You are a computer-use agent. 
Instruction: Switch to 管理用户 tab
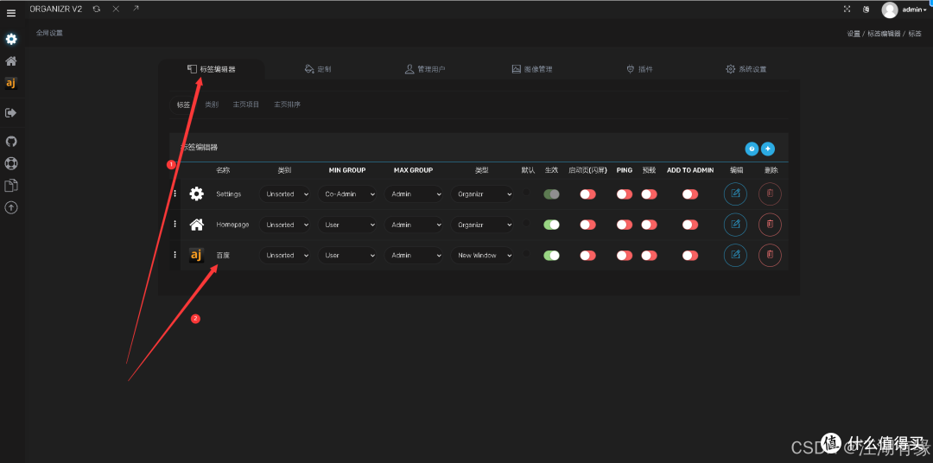click(x=425, y=69)
